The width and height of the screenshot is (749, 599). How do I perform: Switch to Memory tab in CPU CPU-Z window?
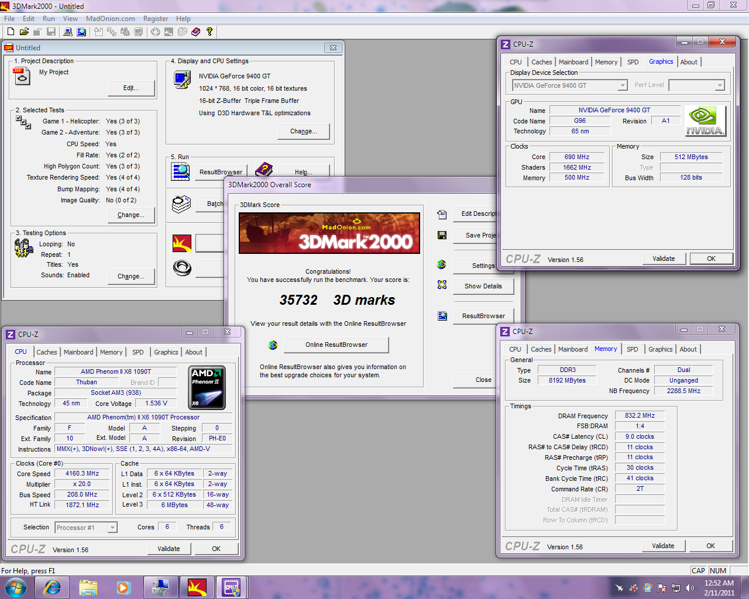pos(111,352)
